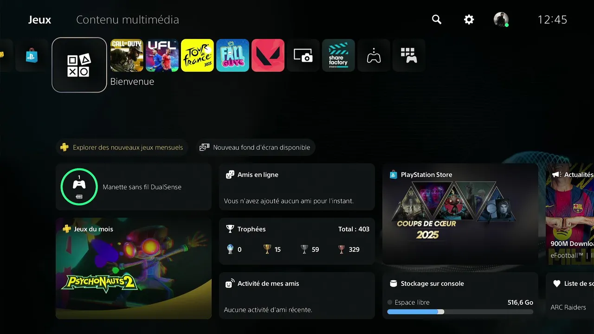Screen dimensions: 594x334
Task: Open the PlayStation Store bag tile
Action: point(32,55)
